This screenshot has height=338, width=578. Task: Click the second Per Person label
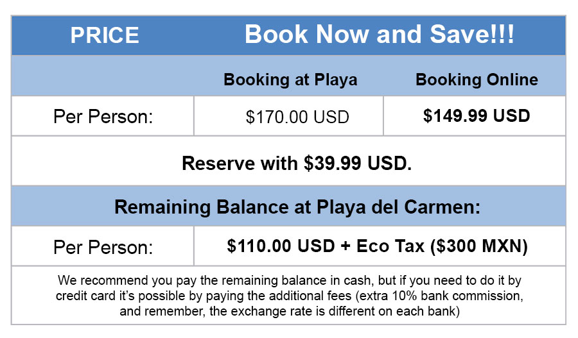[x=103, y=247]
